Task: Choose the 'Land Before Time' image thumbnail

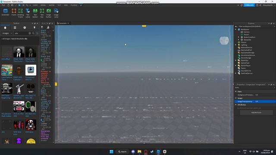Action: tap(7, 70)
